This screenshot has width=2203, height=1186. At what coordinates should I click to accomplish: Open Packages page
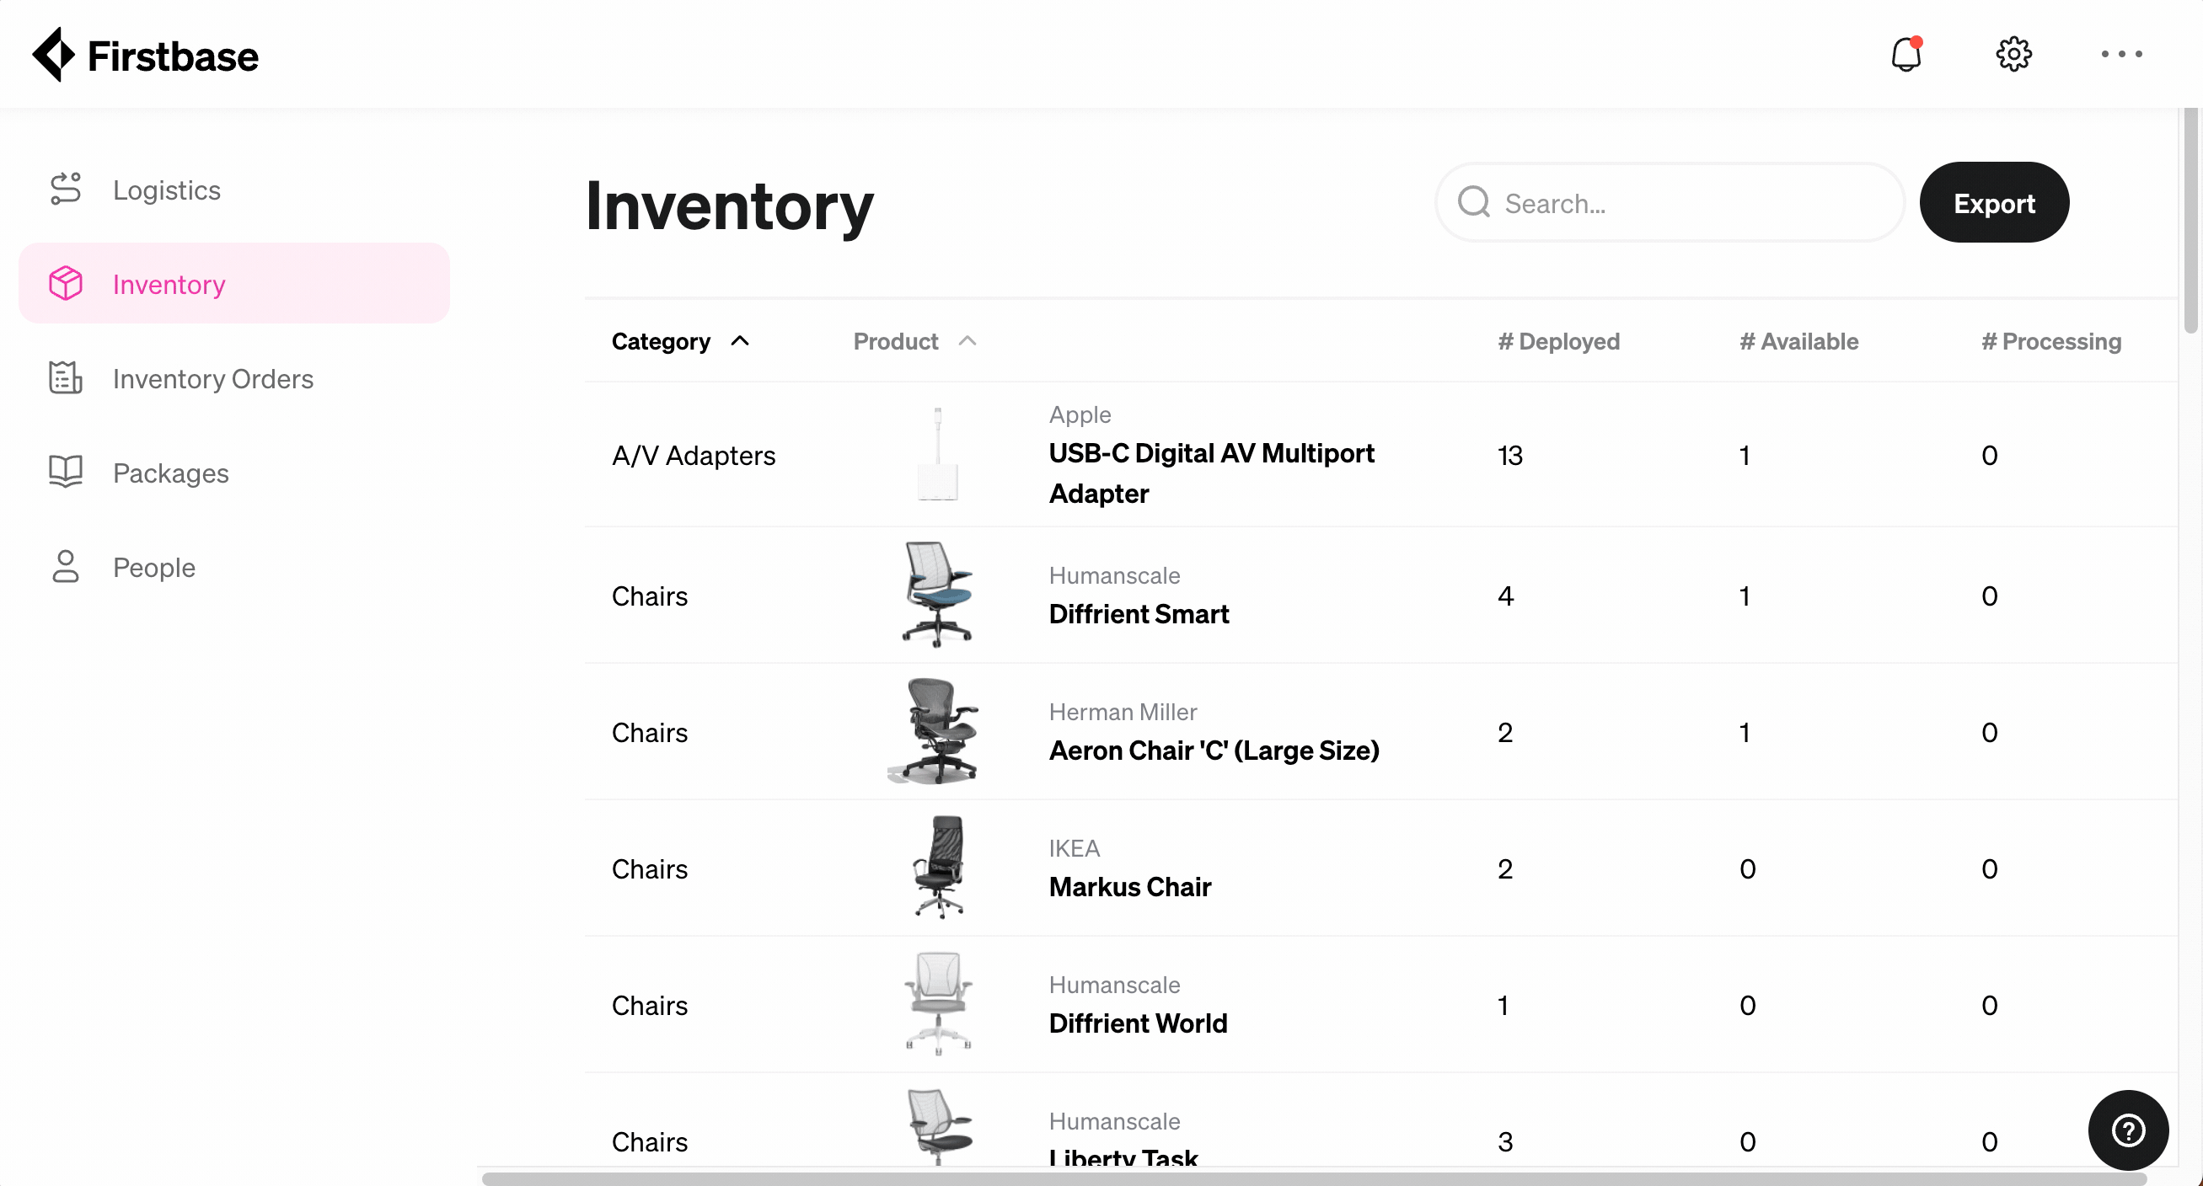[x=233, y=473]
